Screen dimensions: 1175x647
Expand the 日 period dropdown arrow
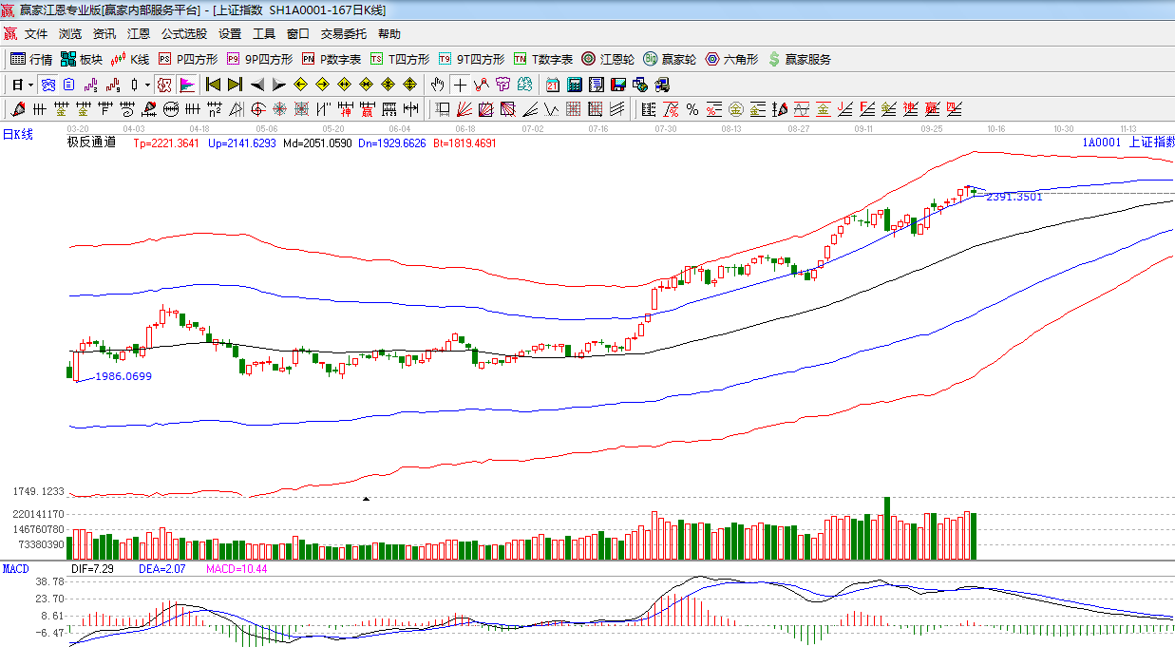(30, 85)
